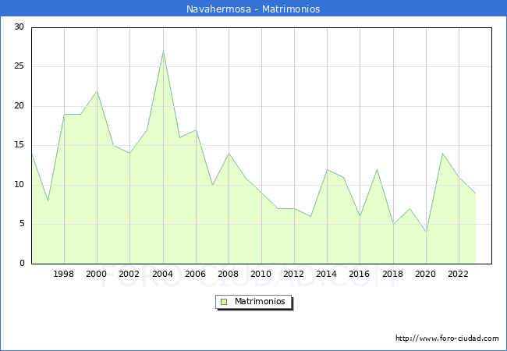This screenshot has width=507, height=351.
Task: Click the y-axis label 30
Action: [x=19, y=27]
